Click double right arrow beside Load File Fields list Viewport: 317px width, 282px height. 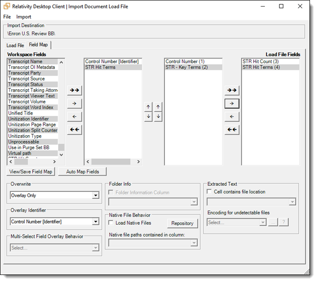pos(232,90)
